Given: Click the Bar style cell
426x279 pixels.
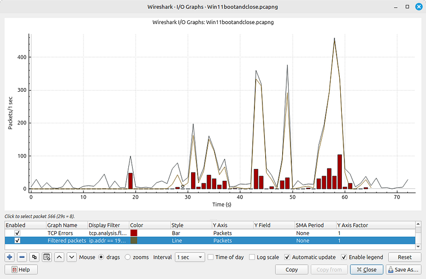Looking at the screenshot, I should (191, 233).
